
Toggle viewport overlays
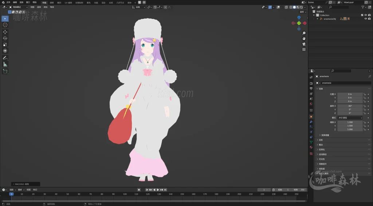click(278, 7)
